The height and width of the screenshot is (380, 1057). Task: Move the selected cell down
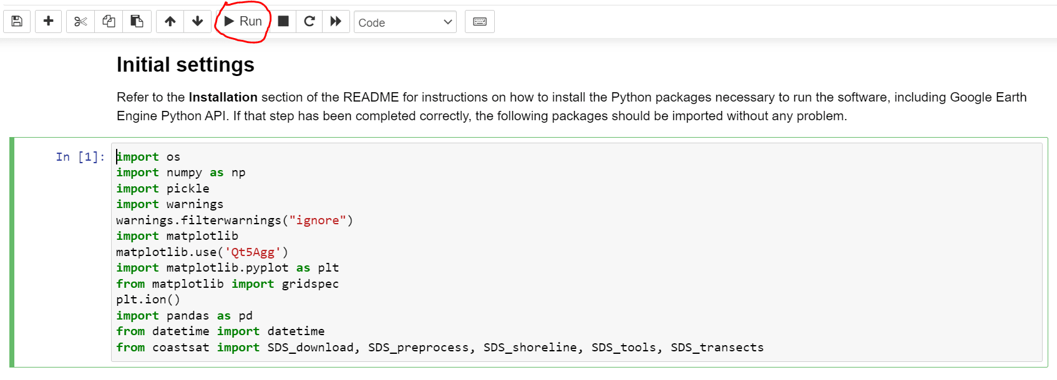tap(197, 22)
